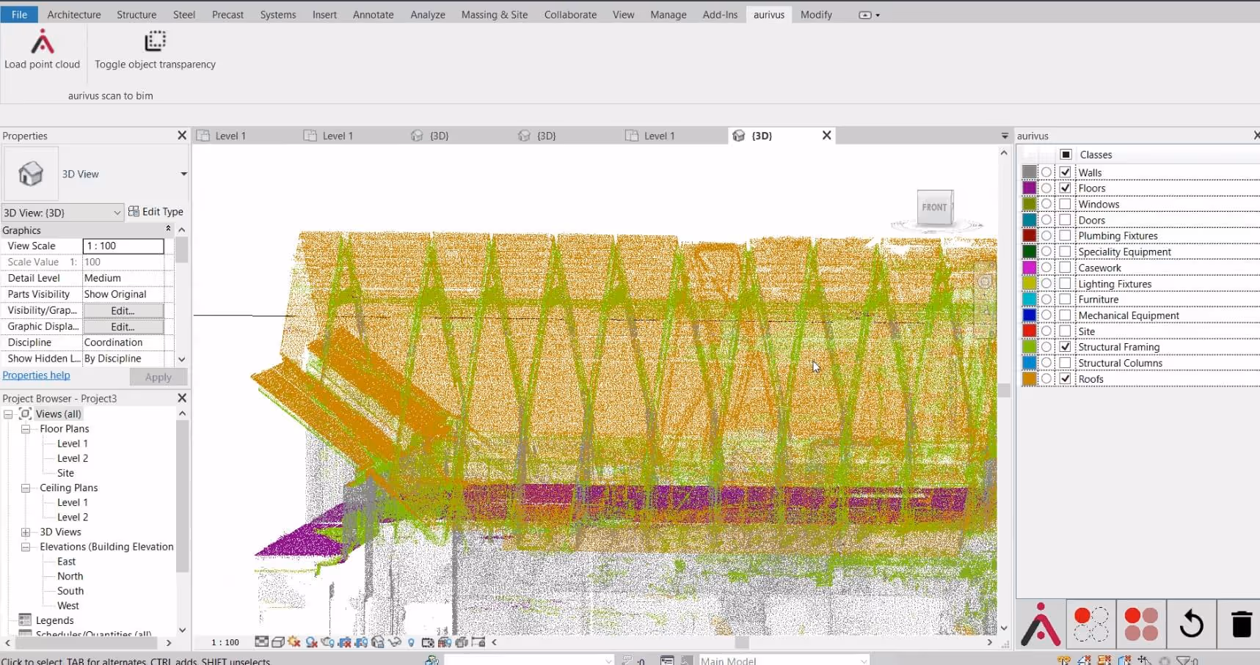The width and height of the screenshot is (1260, 665).
Task: Open the Add-Ins ribbon tab
Action: [x=720, y=15]
